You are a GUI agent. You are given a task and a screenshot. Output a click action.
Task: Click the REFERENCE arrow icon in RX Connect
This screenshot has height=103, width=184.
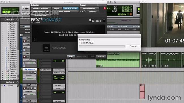point(46,48)
